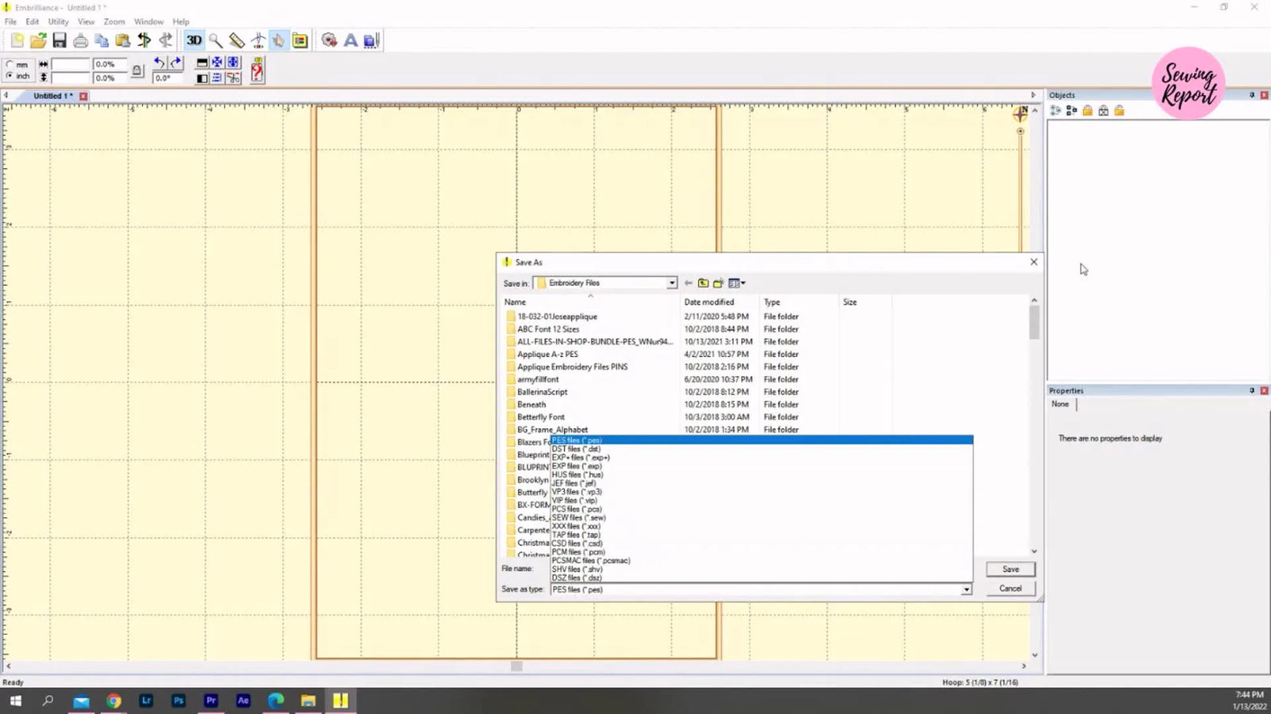Paste from clipboard using toolbar icon
The image size is (1271, 714).
pos(122,40)
